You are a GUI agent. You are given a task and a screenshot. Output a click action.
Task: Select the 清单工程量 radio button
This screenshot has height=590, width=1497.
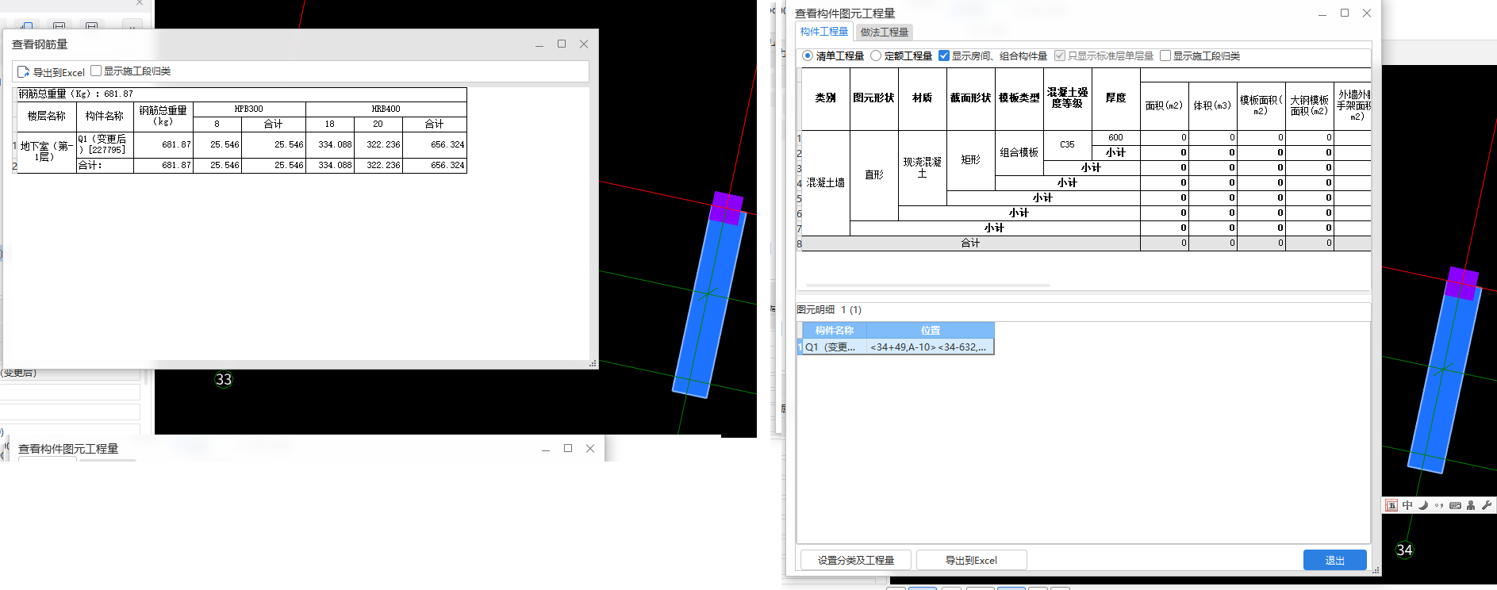click(808, 56)
